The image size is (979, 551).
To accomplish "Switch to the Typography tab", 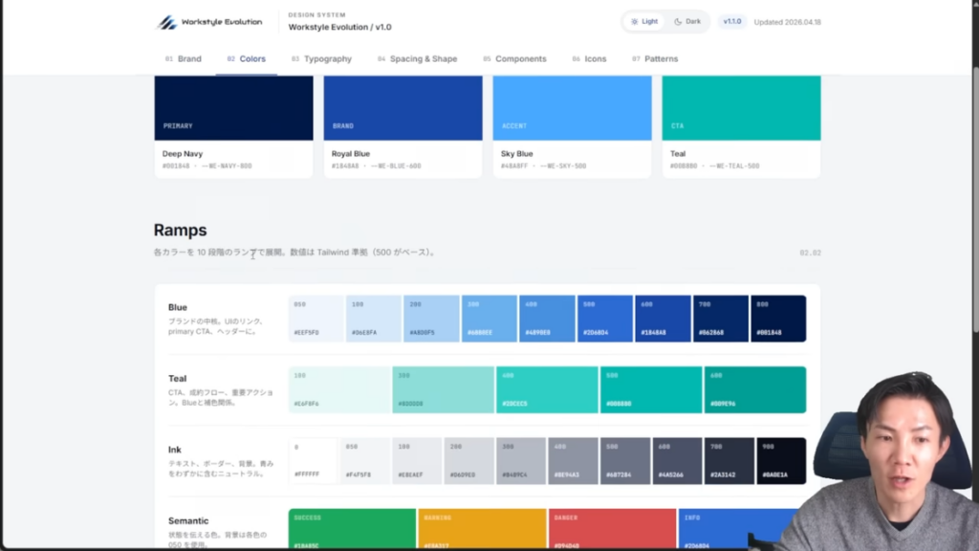I will tap(329, 58).
